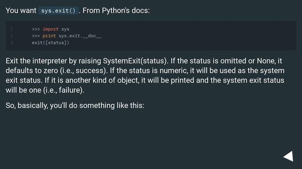Click the phrase will be one (i.e., failure)

tap(45, 90)
